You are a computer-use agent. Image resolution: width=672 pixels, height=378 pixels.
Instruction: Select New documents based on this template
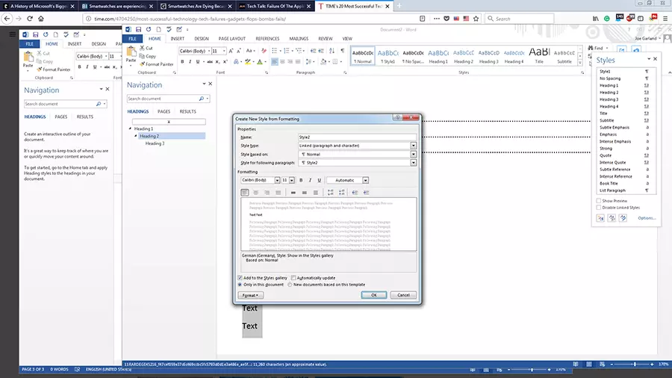coord(290,285)
